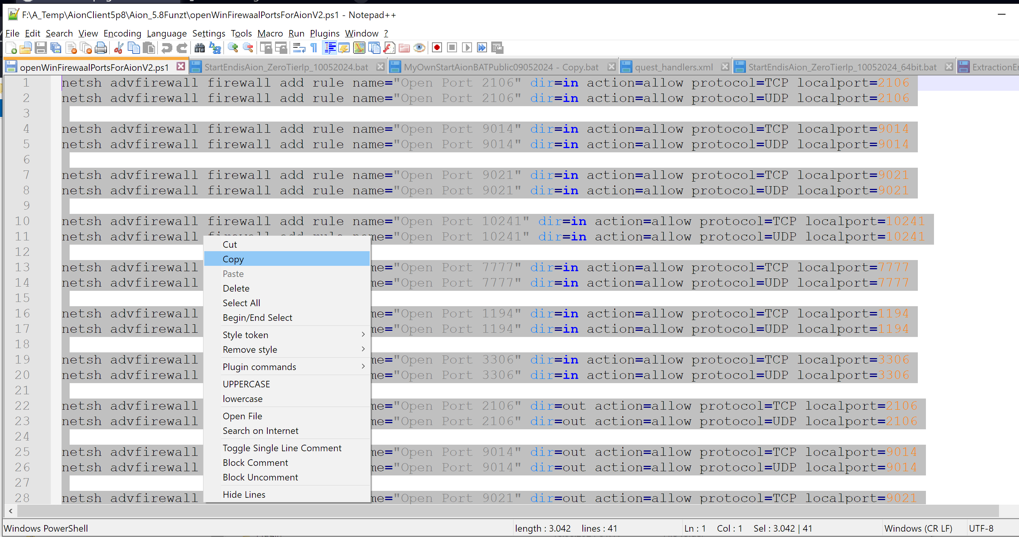This screenshot has width=1019, height=537.
Task: Click the Save All toolbar icon
Action: tap(56, 48)
